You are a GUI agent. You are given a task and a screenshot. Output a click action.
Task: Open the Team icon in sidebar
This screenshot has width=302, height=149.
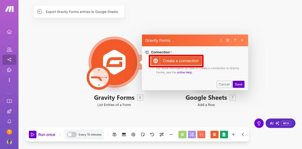(x=9, y=50)
